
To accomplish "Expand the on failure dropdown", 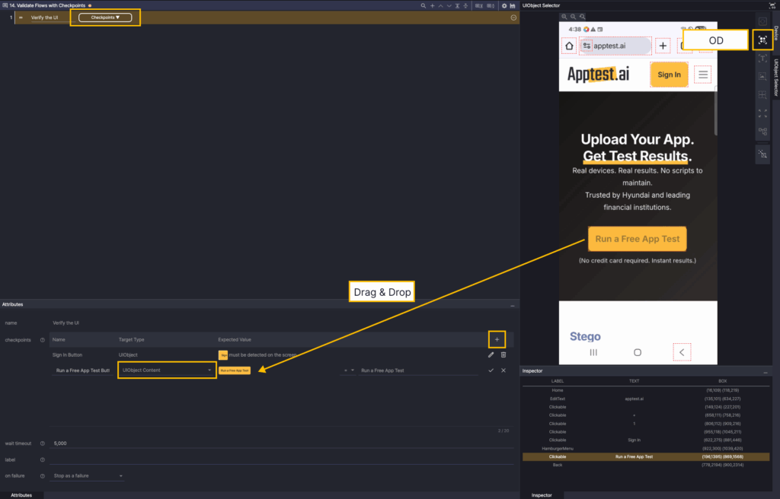I will (x=88, y=476).
